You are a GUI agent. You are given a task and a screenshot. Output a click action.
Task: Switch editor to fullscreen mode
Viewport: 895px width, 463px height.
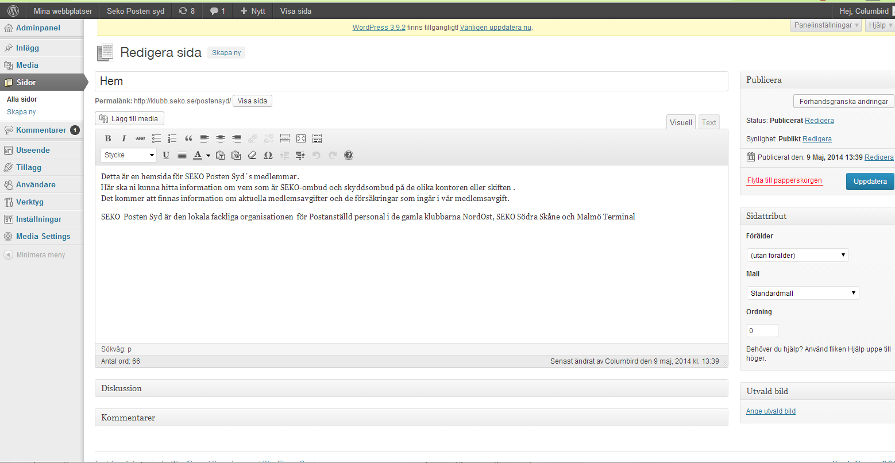tap(301, 138)
